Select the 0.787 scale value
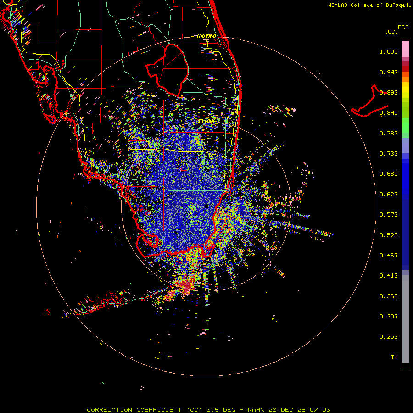Viewport: 413px width, 413px height. click(389, 133)
